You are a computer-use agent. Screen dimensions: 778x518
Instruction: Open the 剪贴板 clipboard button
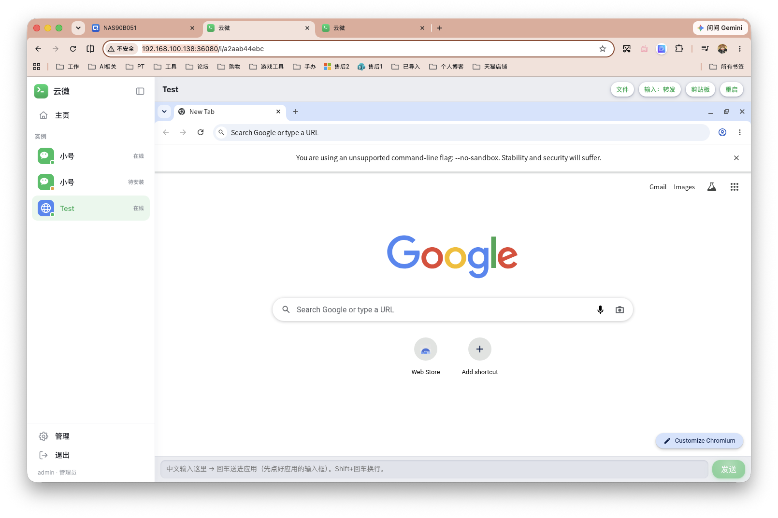coord(700,89)
